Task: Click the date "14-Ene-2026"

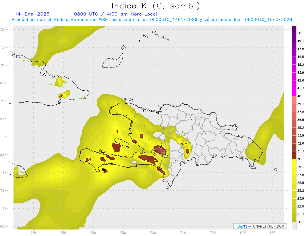Action: 32,14
